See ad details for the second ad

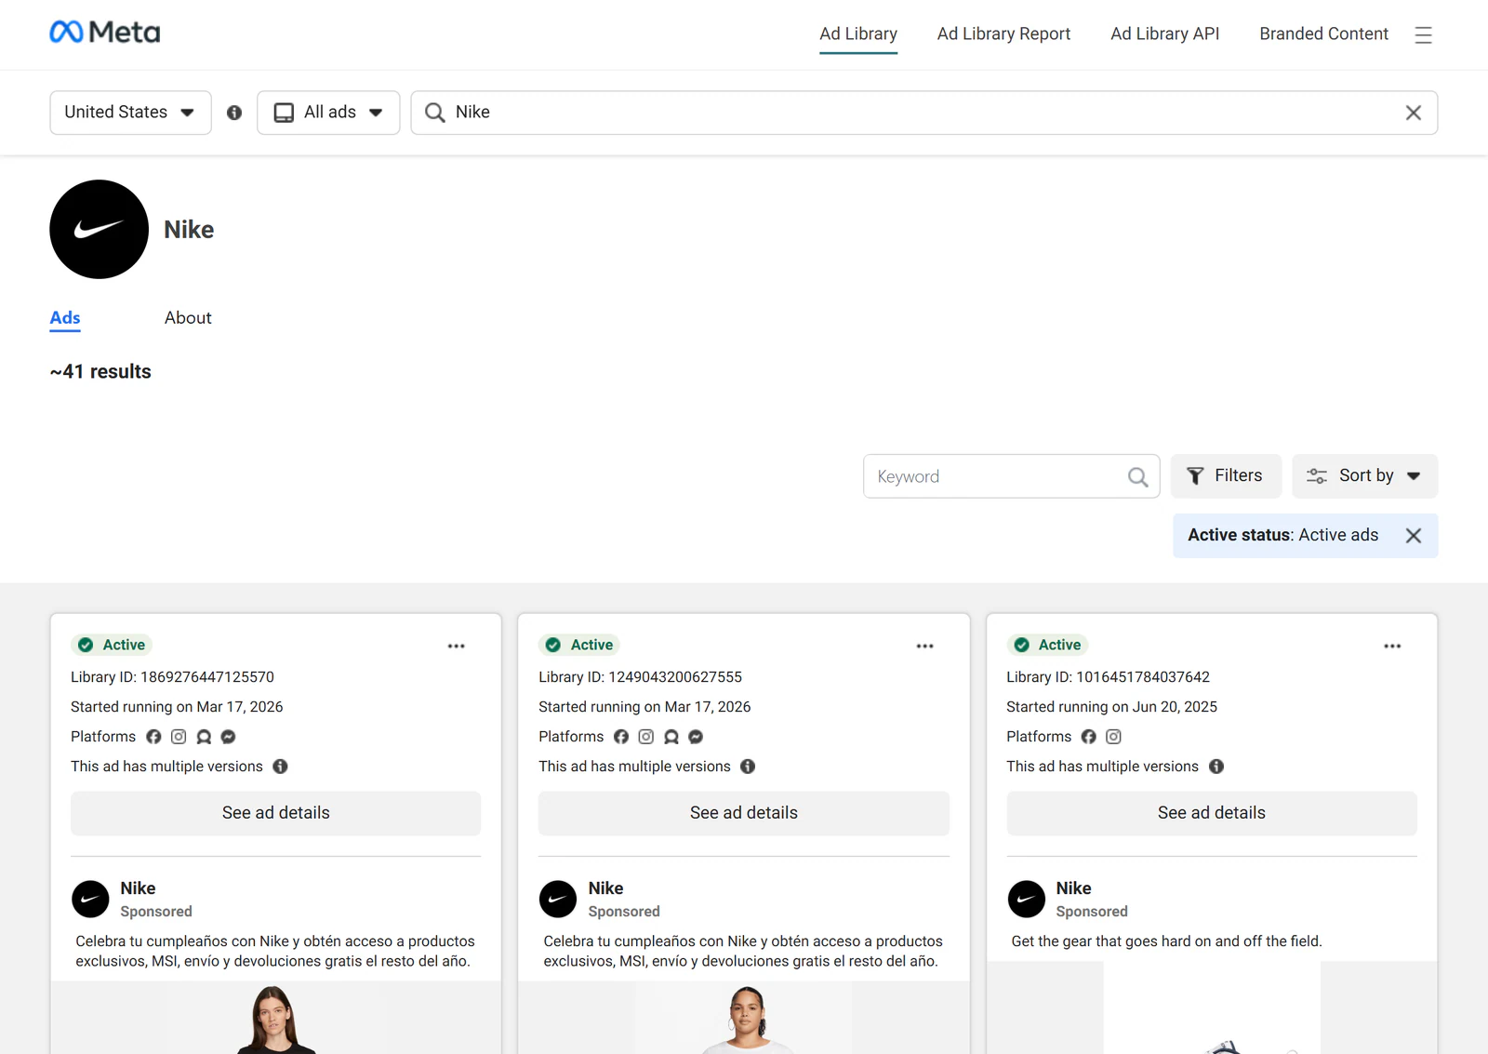tap(743, 813)
